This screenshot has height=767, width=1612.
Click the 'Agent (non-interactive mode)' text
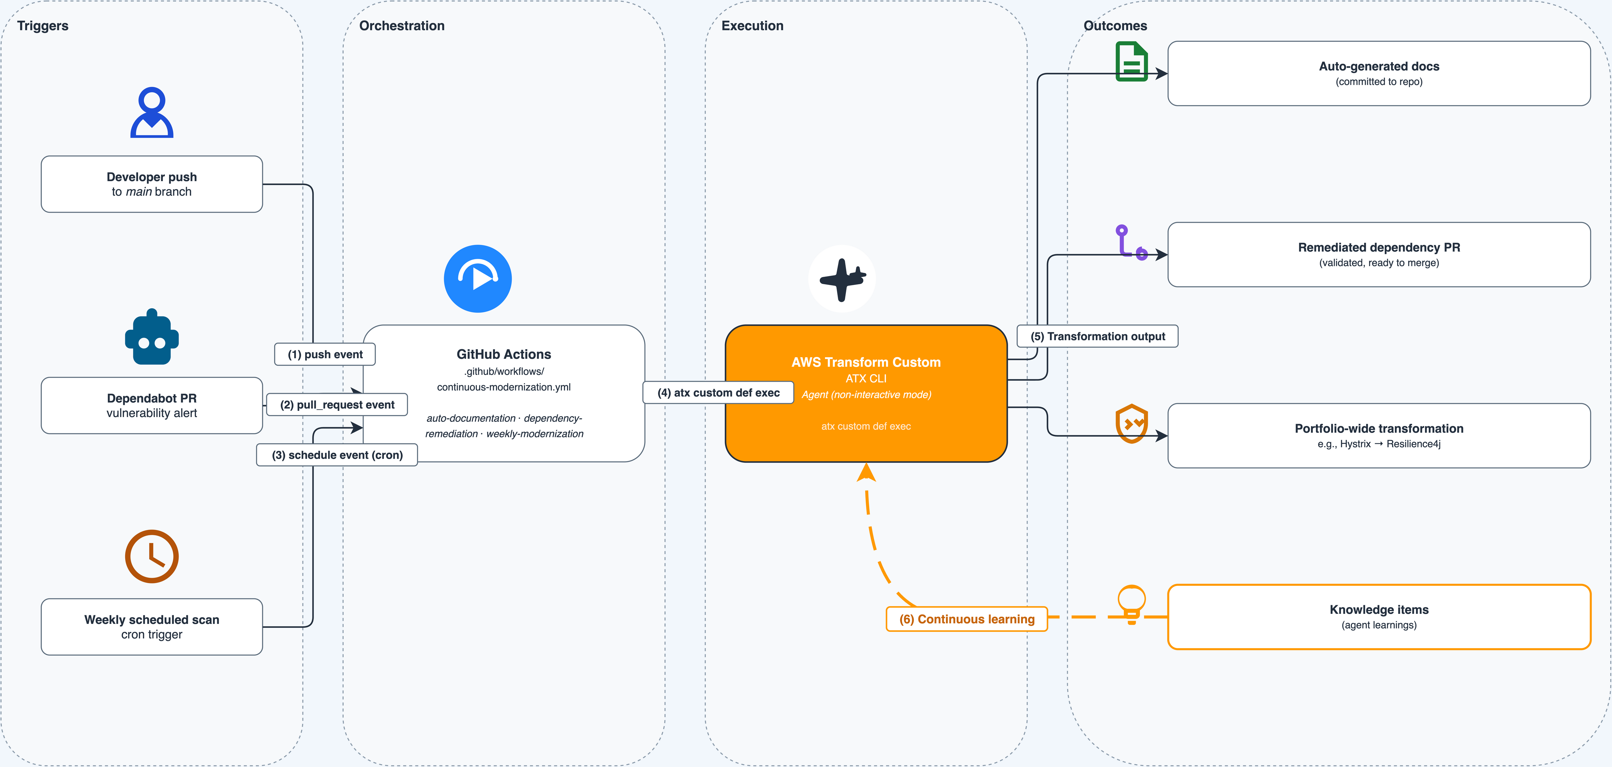pyautogui.click(x=866, y=394)
